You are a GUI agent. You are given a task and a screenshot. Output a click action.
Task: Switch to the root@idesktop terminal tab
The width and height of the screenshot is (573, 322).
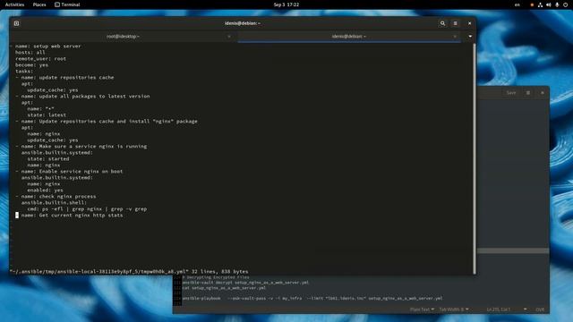[123, 37]
